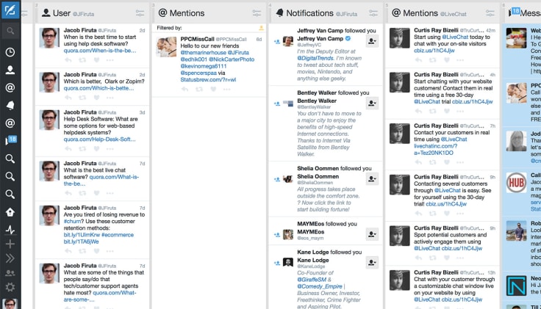The height and width of the screenshot is (309, 541).
Task: Open the quora.com/When-is-the-be... link
Action: click(100, 51)
